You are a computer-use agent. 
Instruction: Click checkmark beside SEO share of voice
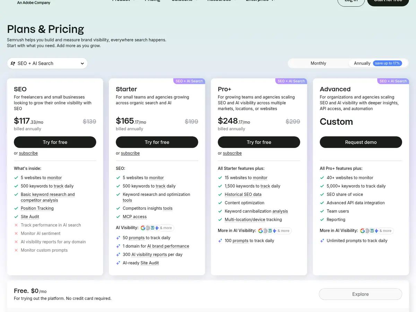[322, 194]
